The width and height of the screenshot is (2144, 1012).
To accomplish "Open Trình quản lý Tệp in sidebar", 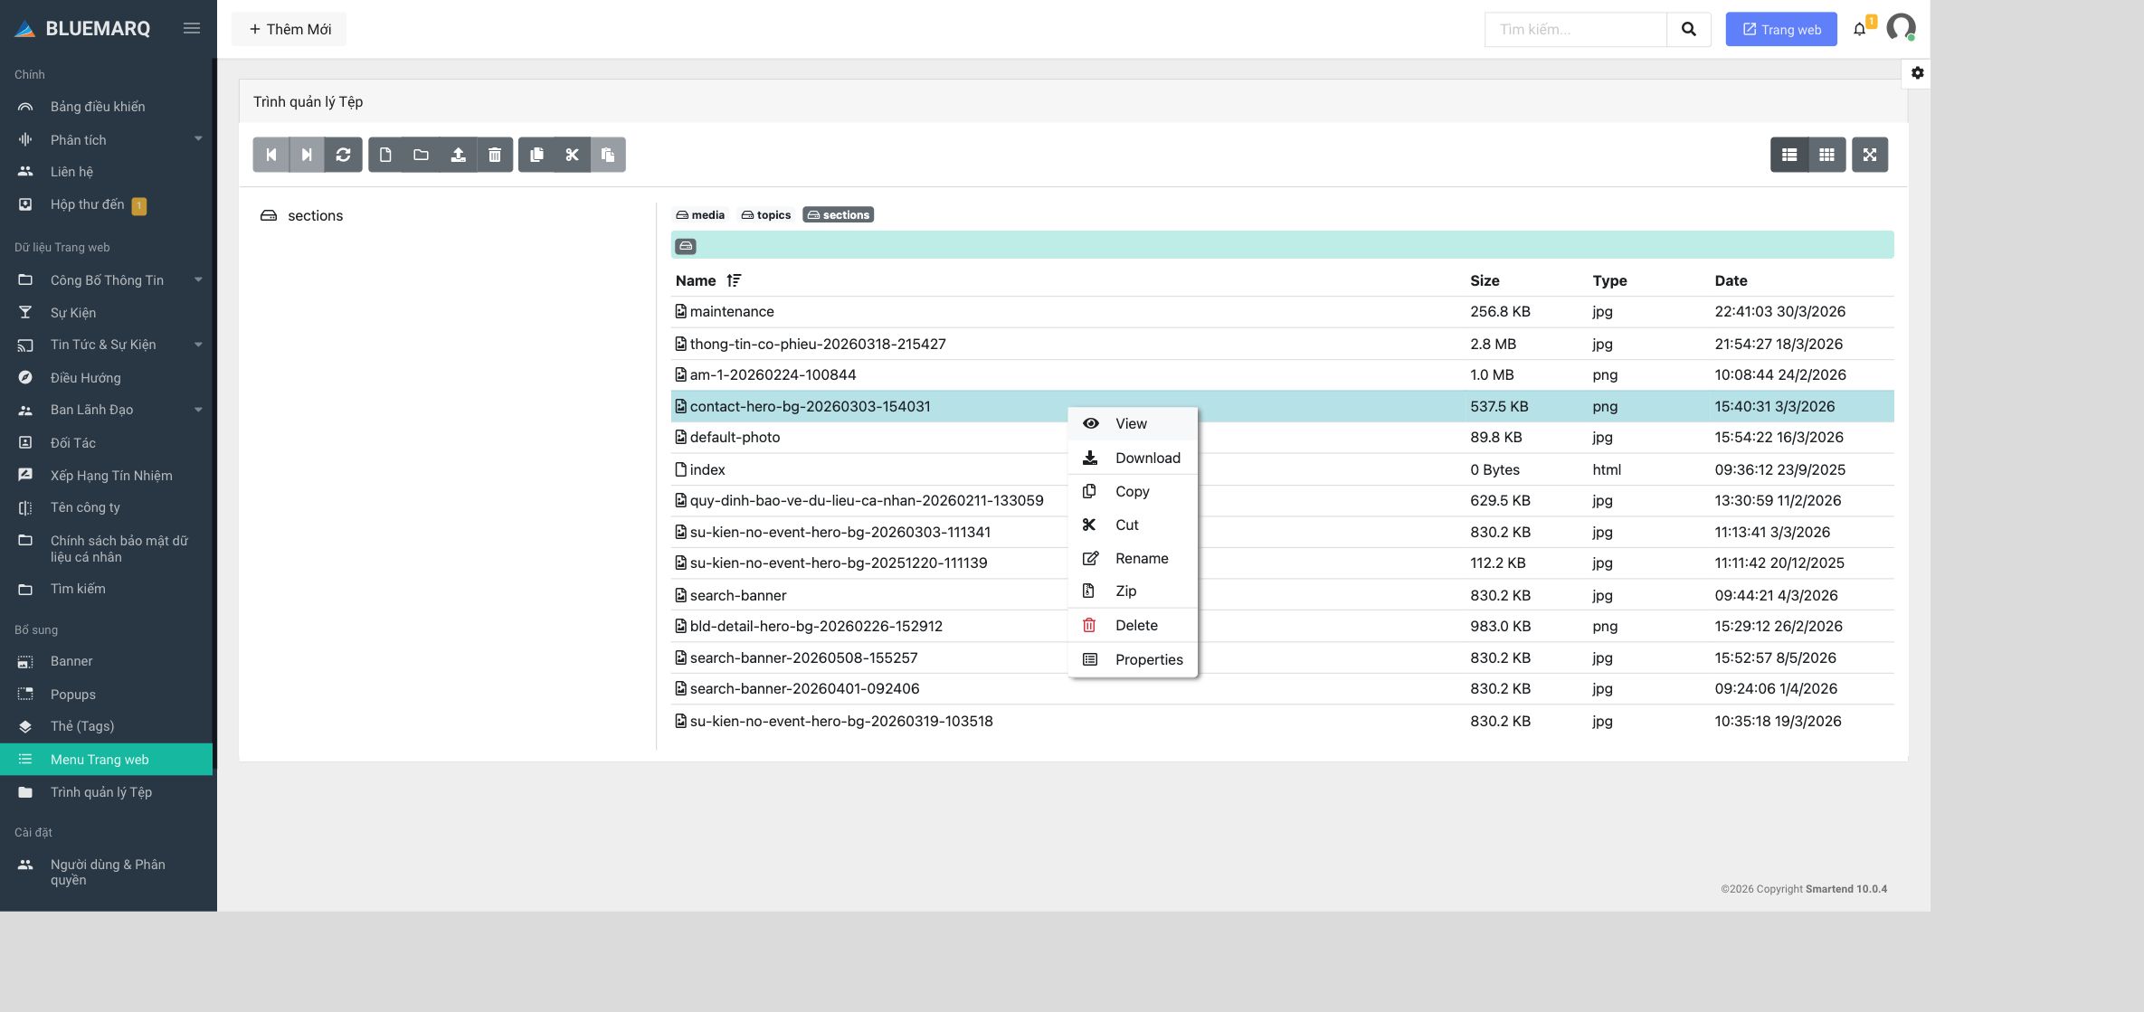I will coord(107,792).
